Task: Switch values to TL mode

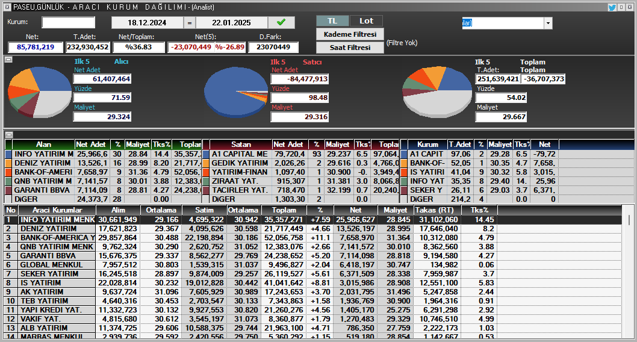Action: point(332,20)
